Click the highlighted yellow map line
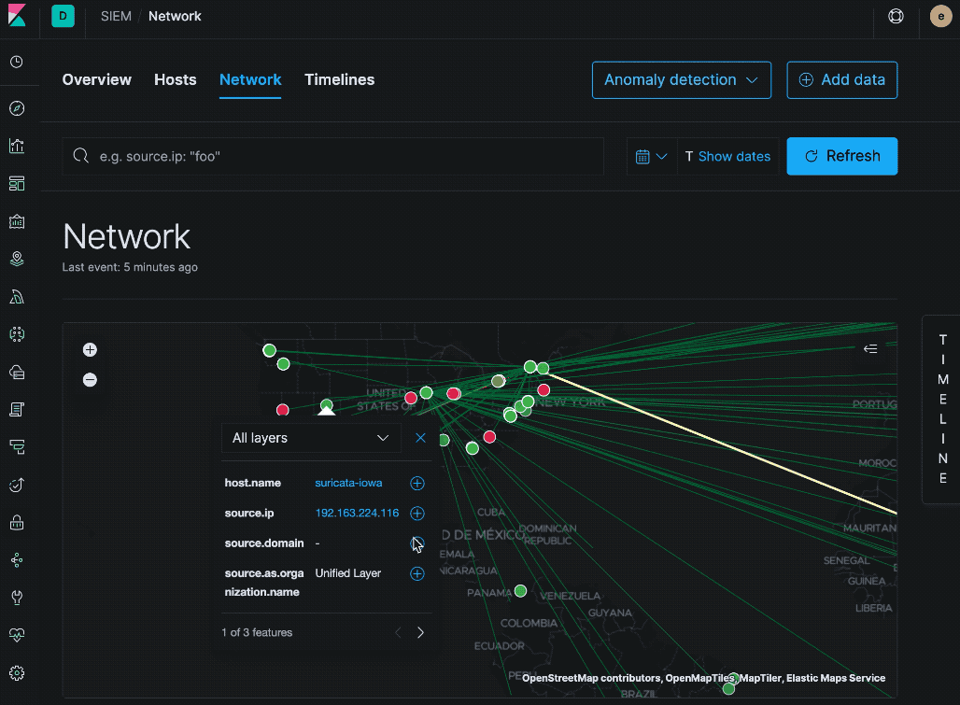The width and height of the screenshot is (960, 705). 723,443
